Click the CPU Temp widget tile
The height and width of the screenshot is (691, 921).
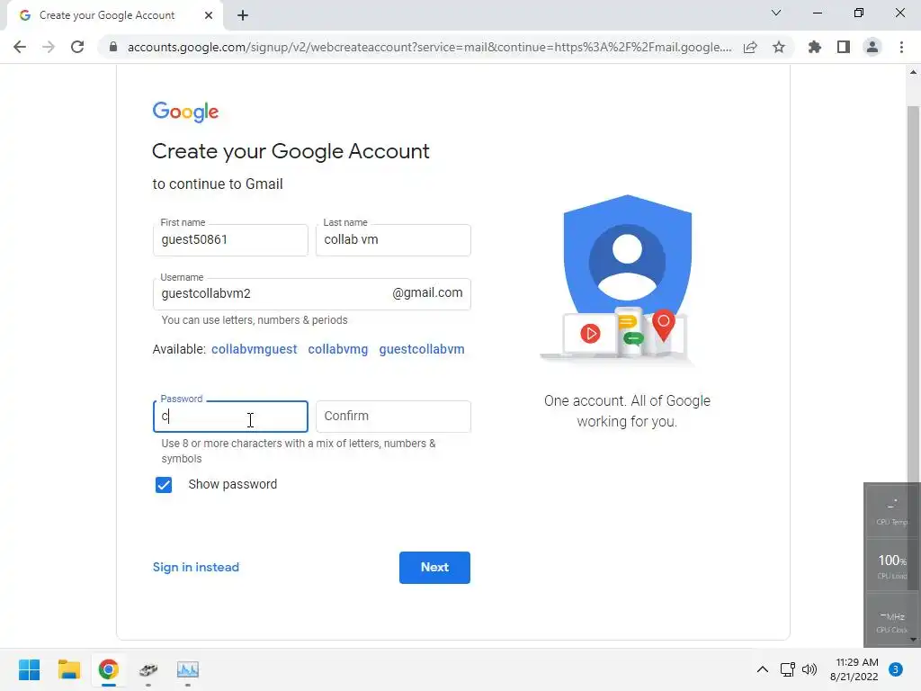click(893, 511)
